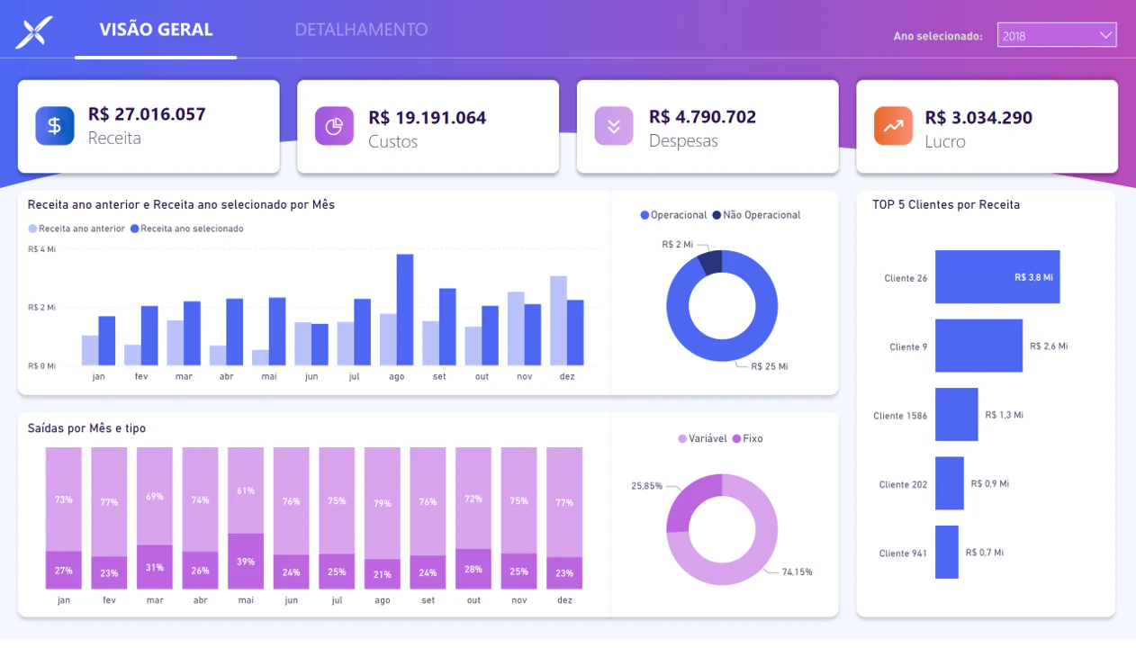The image size is (1136, 648).
Task: Click the Cliente 26 bar
Action: pos(997,277)
